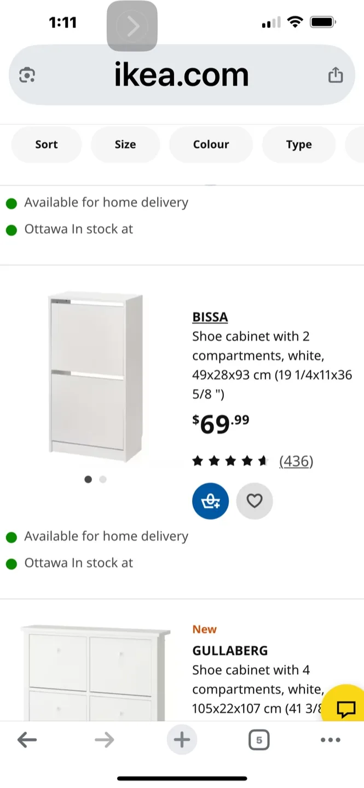364x788 pixels.
Task: Open Google Lens camera search icon
Action: click(x=27, y=75)
